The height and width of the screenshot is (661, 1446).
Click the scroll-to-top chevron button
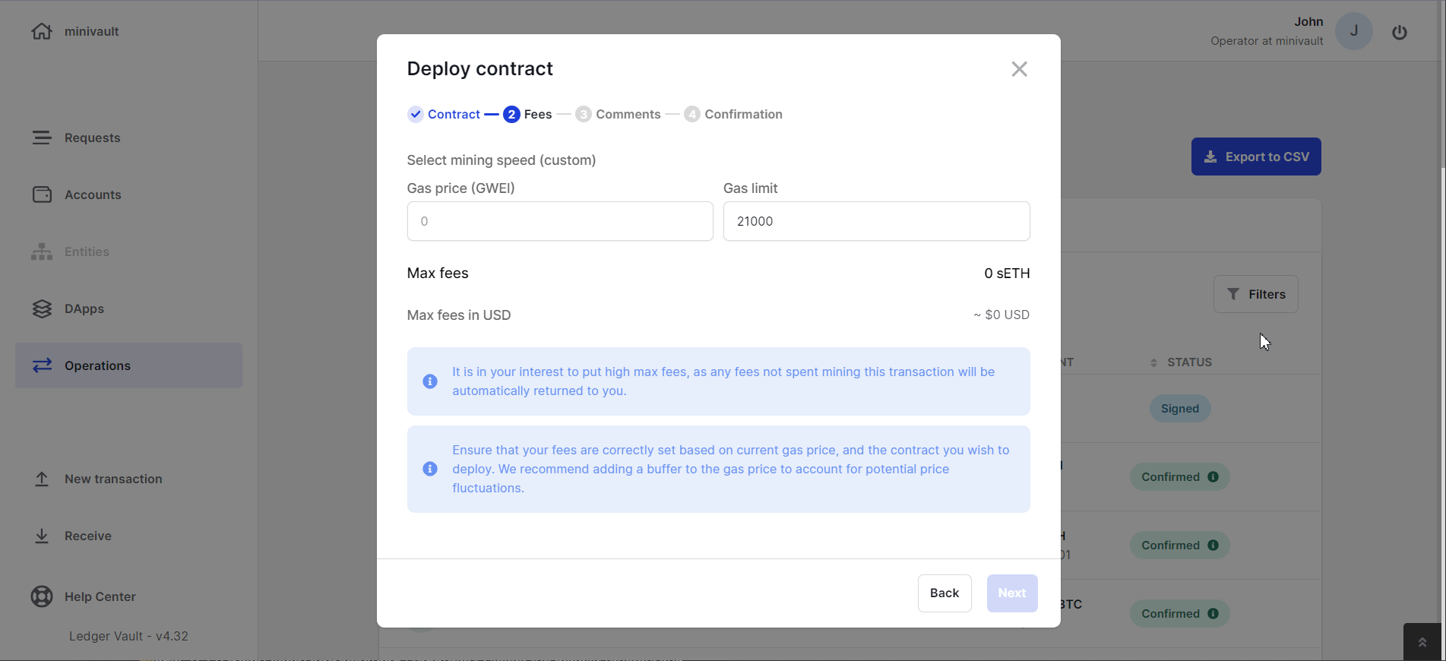tap(1422, 642)
